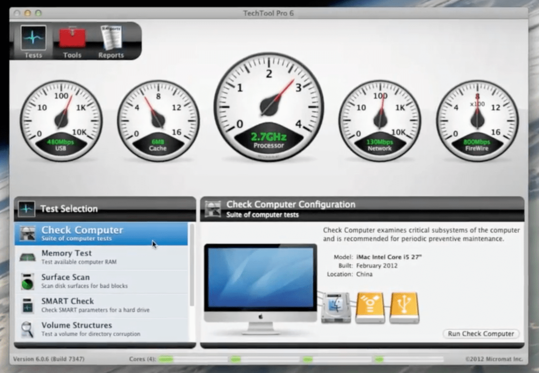Select the Surface Scan entry
Screen dimensions: 539x373
[x=101, y=281]
